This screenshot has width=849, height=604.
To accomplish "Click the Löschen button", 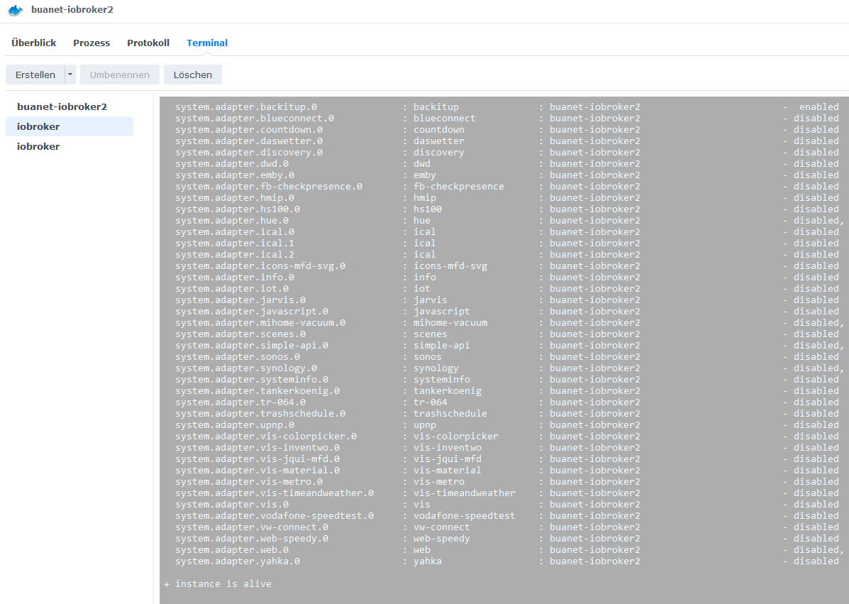I will tap(193, 75).
